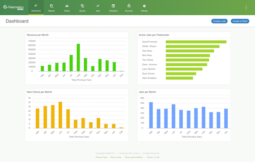The height and width of the screenshot is (162, 255).
Task: Click the Version 4.2.26 footer text
Action: pyautogui.click(x=153, y=157)
